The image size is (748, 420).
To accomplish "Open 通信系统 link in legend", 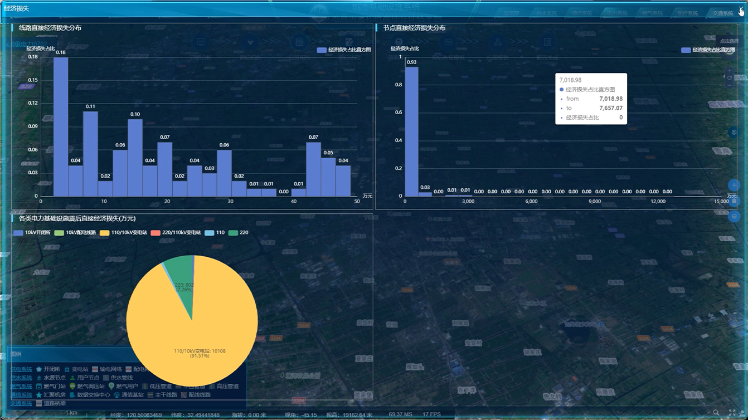I will [x=21, y=395].
